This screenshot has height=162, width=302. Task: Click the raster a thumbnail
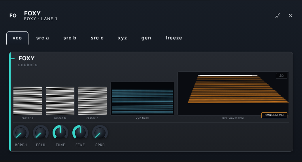tap(28, 101)
